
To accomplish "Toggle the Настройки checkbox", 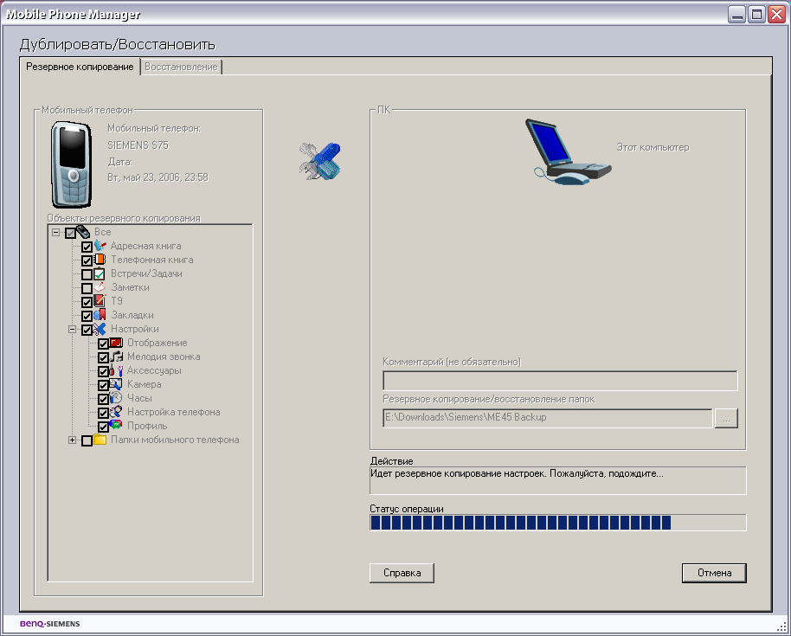I will click(x=87, y=330).
